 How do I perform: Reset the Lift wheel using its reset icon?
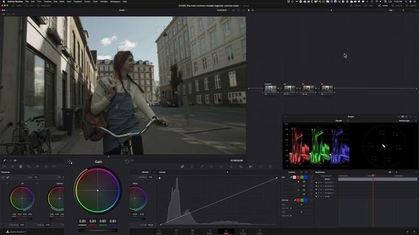[37, 183]
